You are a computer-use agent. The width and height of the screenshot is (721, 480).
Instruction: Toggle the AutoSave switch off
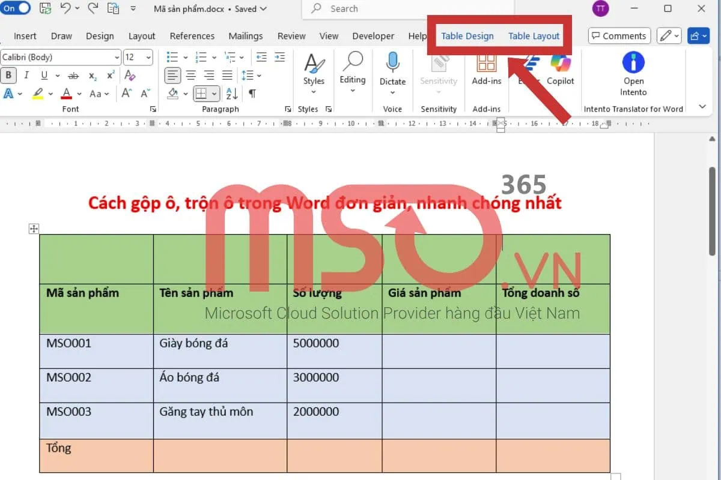click(x=16, y=8)
